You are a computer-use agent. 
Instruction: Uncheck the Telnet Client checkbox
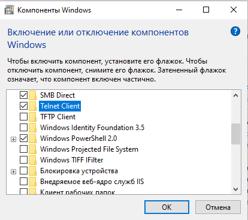[x=23, y=106]
